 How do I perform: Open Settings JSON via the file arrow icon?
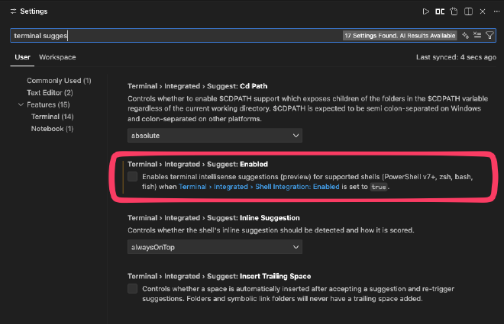coord(454,11)
